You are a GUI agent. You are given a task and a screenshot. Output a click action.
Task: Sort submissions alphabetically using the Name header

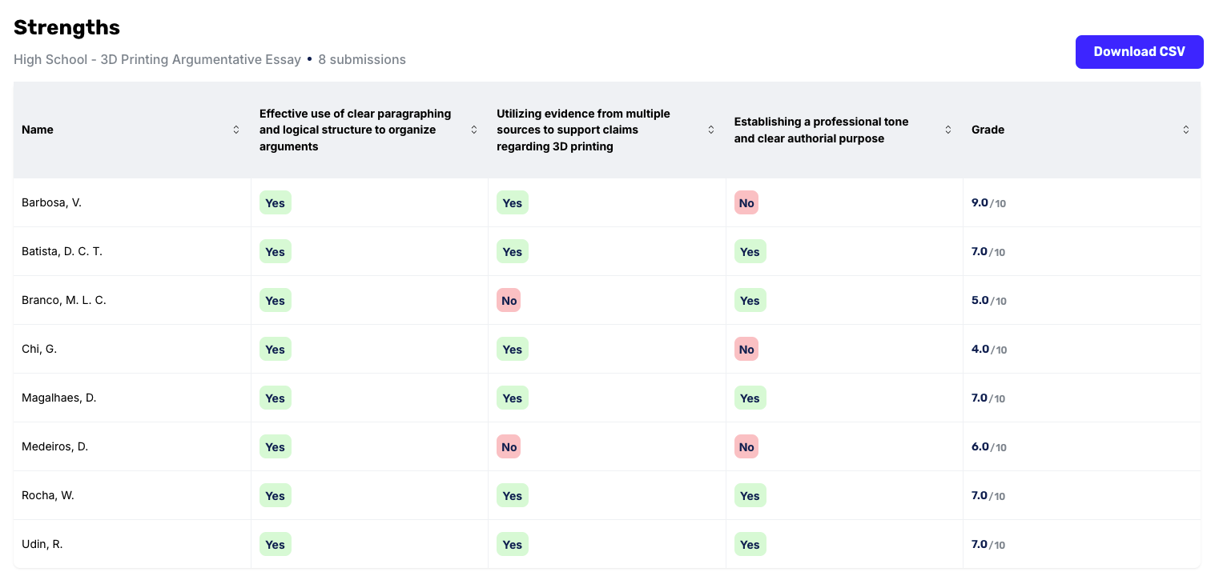point(38,129)
